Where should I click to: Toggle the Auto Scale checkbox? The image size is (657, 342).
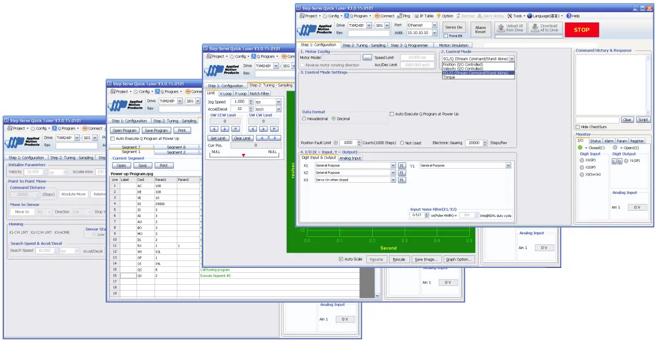[342, 259]
